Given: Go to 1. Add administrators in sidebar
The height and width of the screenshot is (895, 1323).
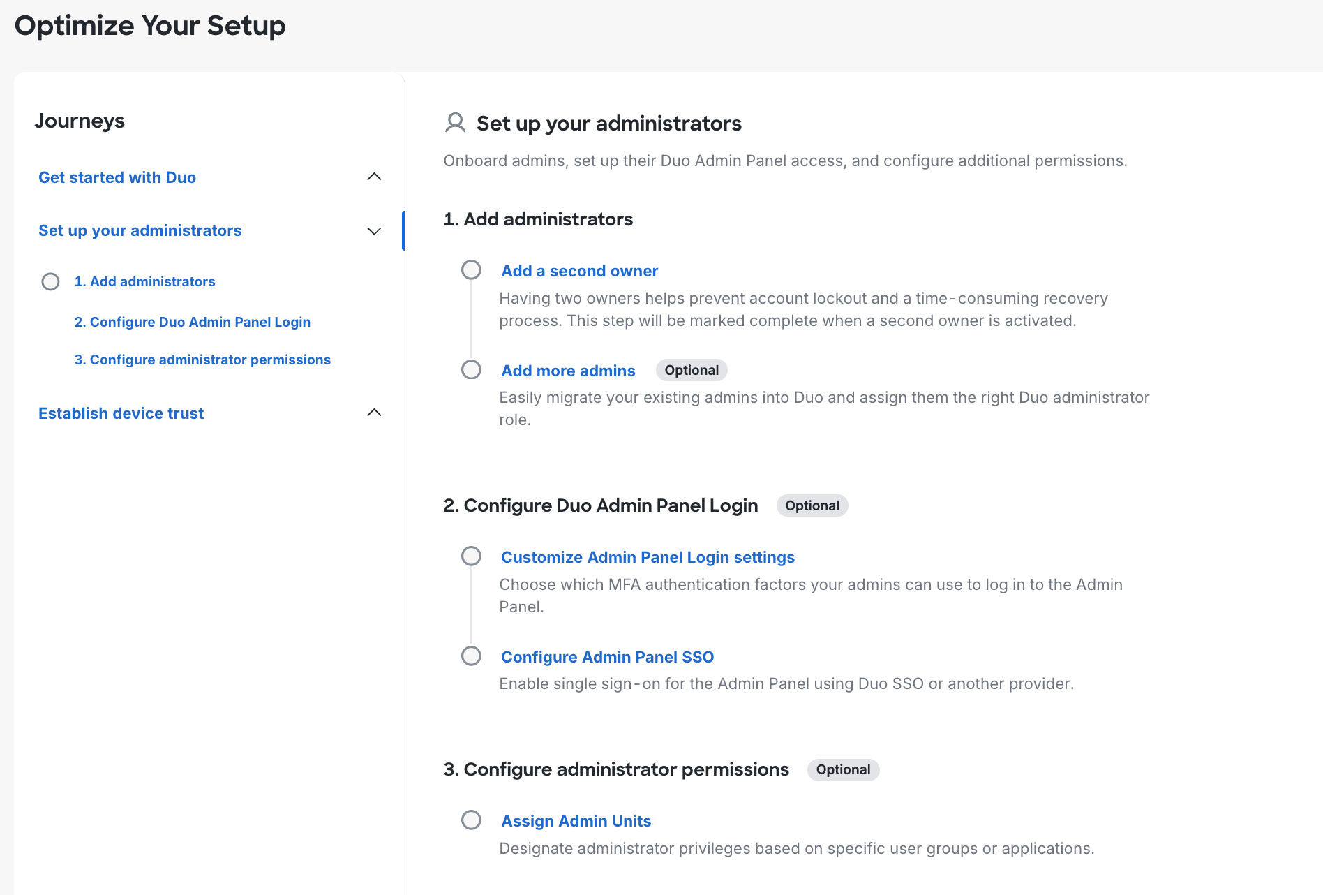Looking at the screenshot, I should pos(144,281).
